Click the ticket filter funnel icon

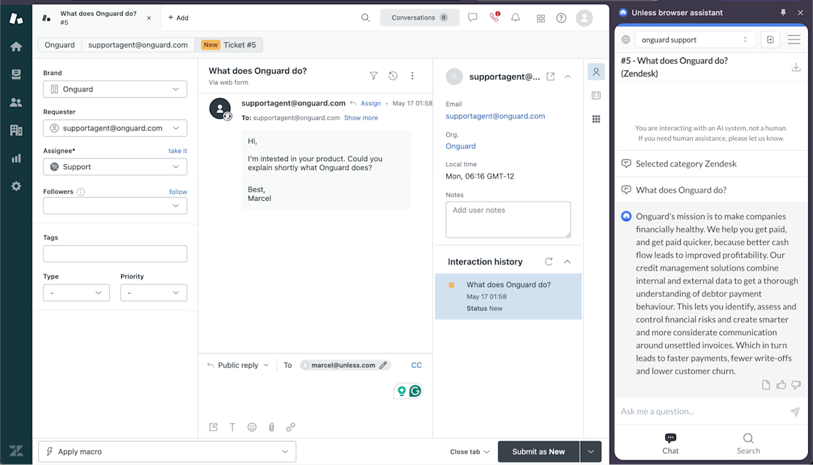click(373, 76)
